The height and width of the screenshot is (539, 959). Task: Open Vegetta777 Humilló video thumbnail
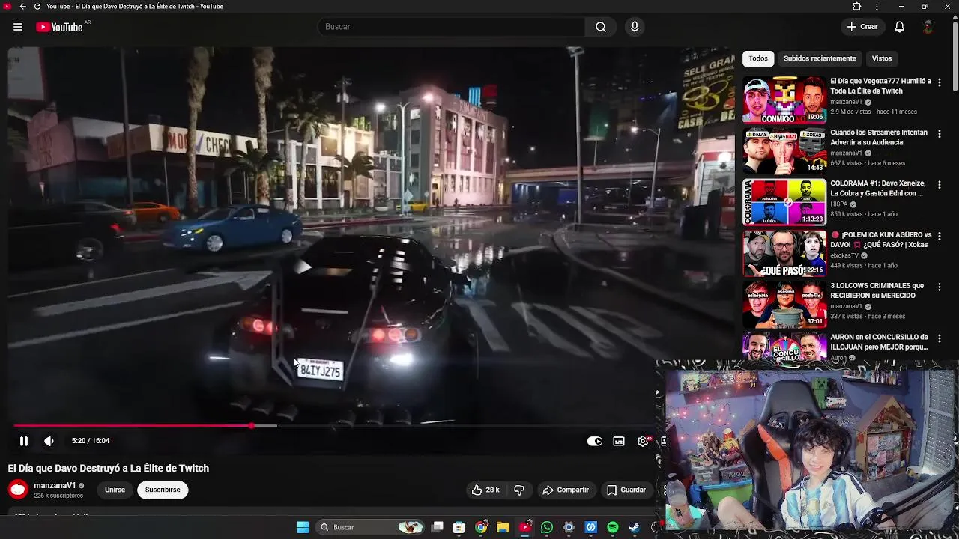784,100
